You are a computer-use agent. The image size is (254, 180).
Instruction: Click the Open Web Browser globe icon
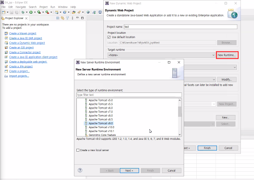[88, 12]
